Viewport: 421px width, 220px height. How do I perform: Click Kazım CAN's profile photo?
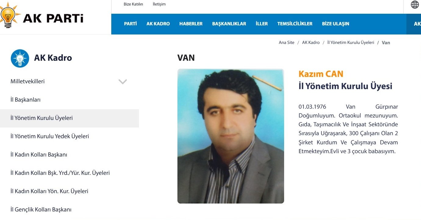[x=231, y=136]
